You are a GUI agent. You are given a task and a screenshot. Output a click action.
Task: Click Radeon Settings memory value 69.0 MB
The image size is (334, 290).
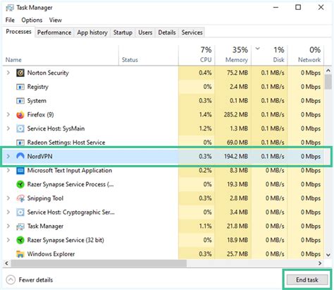click(x=237, y=143)
